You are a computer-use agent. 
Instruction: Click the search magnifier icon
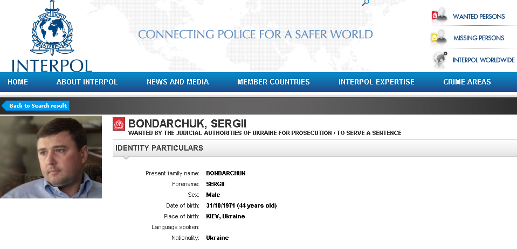366,3
